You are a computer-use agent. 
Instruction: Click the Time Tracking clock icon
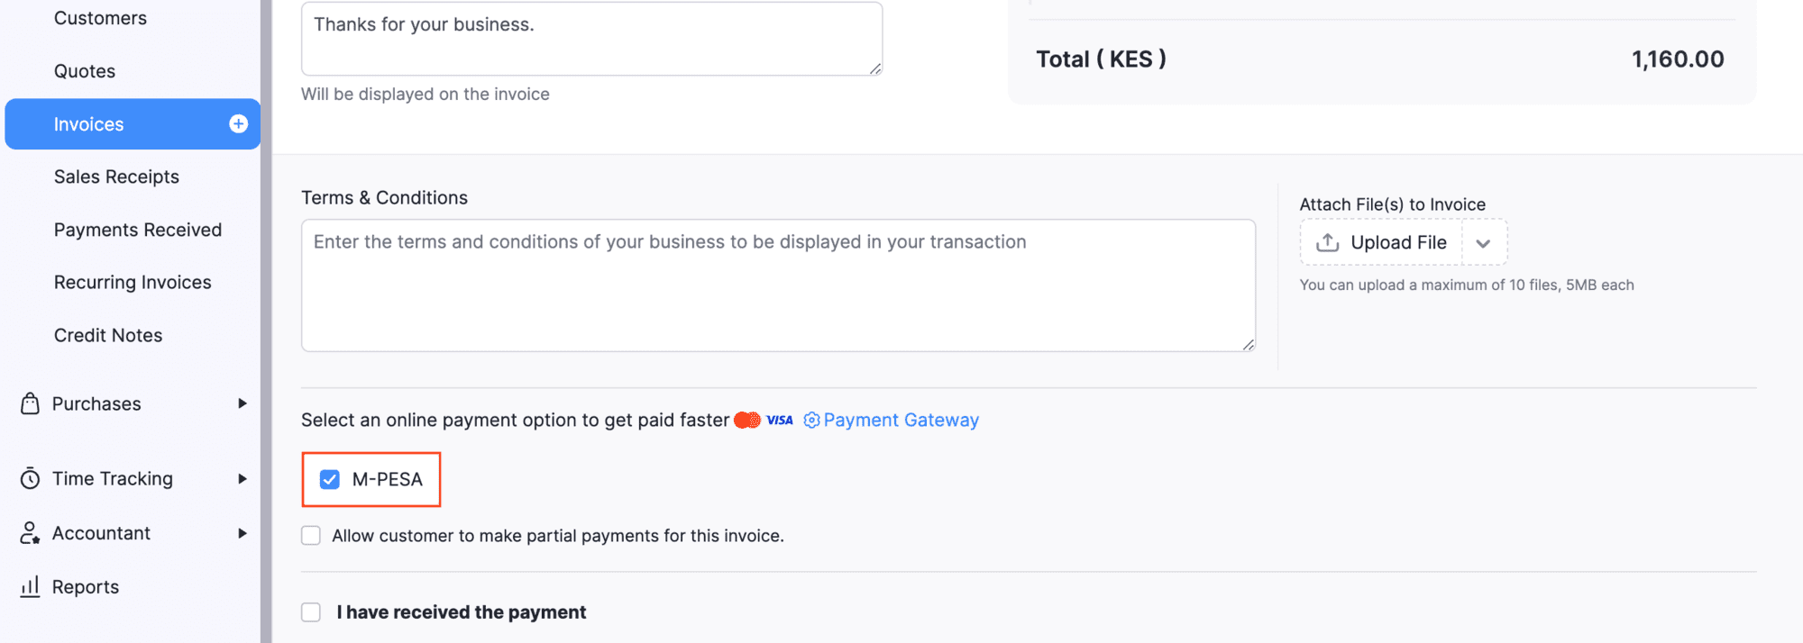click(x=30, y=478)
